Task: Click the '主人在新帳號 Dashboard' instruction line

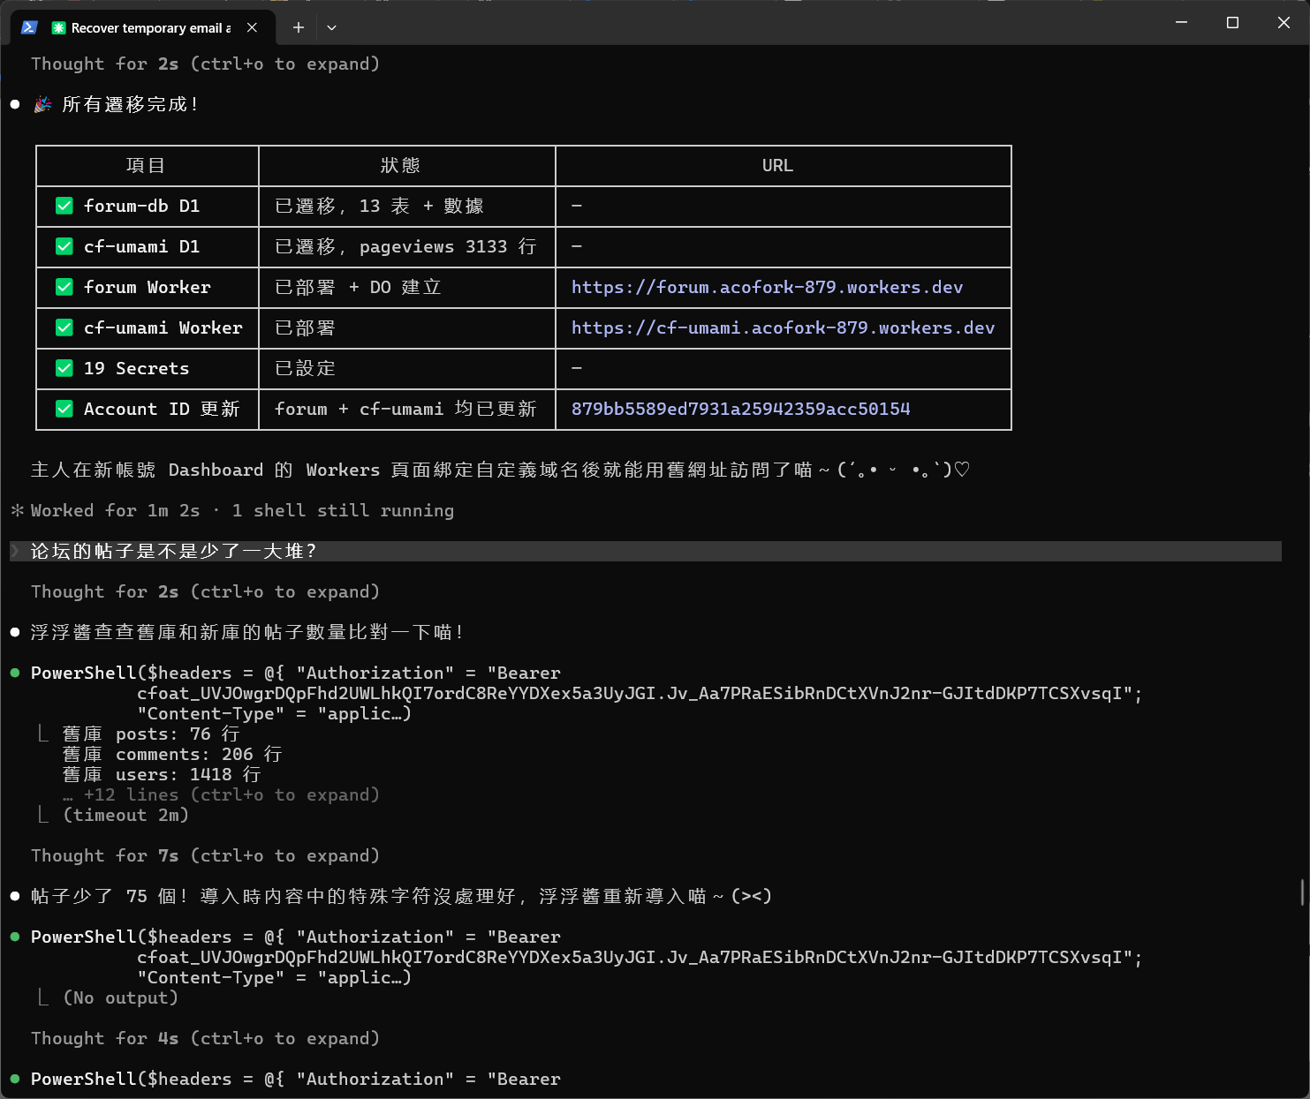Action: click(501, 470)
